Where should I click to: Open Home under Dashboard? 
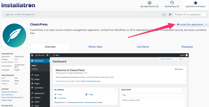point(34,66)
